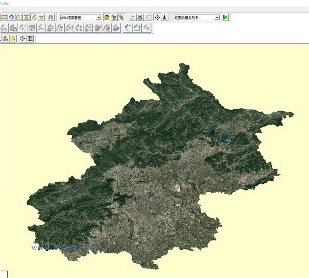
Task: Click the icon between shading and percent
Action: (114, 18)
